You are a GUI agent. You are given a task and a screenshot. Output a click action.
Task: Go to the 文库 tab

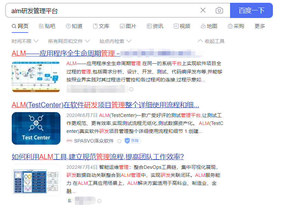[x=101, y=26]
